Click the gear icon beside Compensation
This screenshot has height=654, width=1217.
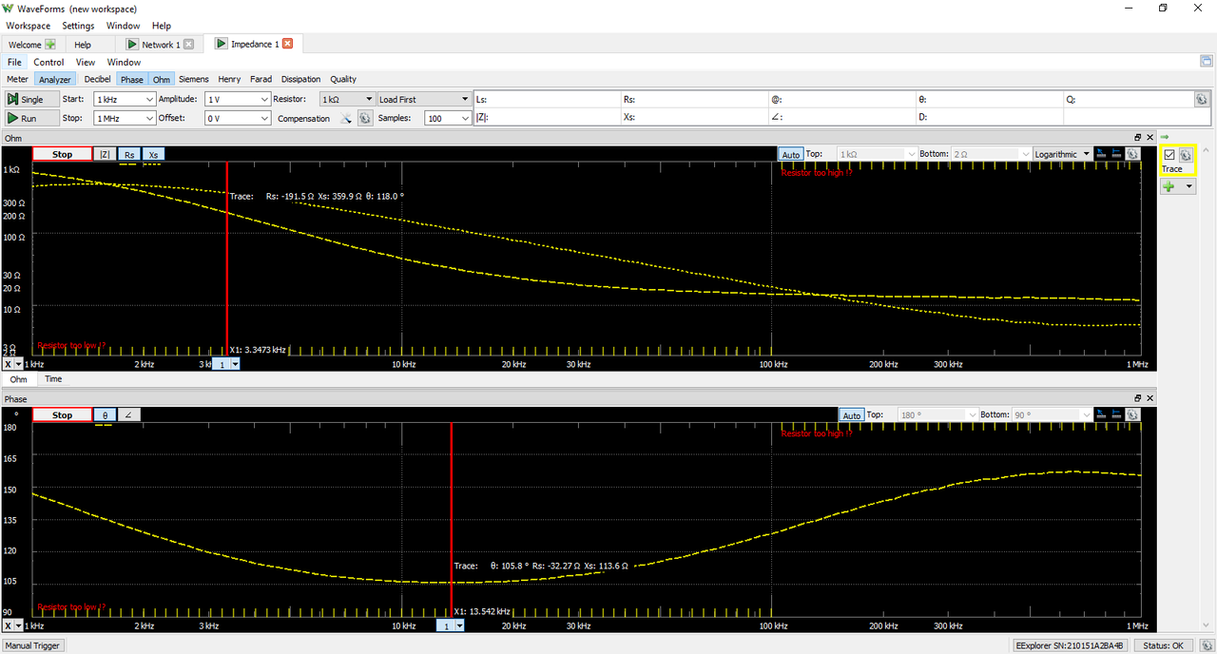click(363, 119)
